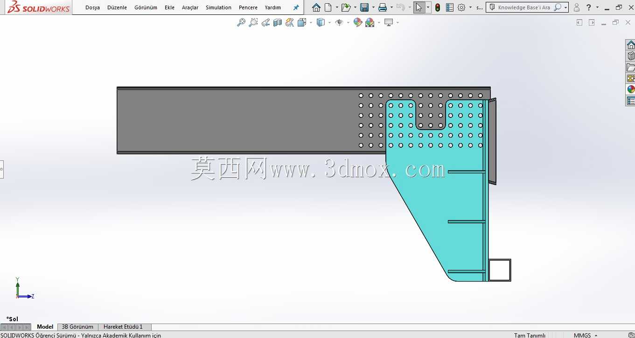Open the Düzenle menu

117,7
